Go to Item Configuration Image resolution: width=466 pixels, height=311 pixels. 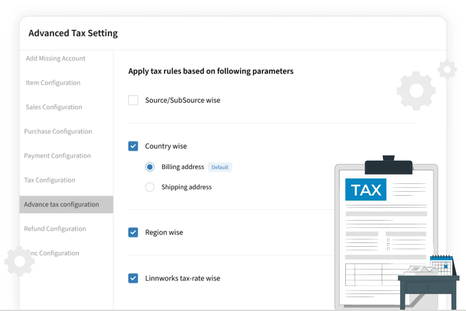53,83
